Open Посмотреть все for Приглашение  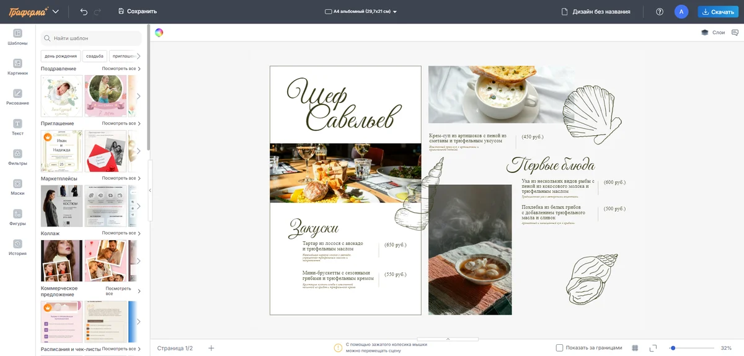122,123
